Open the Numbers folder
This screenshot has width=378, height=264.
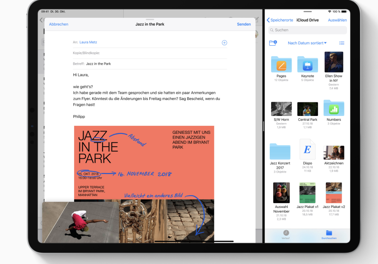click(x=334, y=108)
